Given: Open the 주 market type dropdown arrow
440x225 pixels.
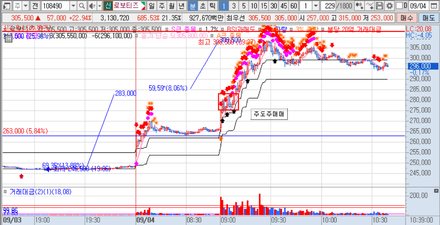Looking at the screenshot, I should [x=26, y=6].
